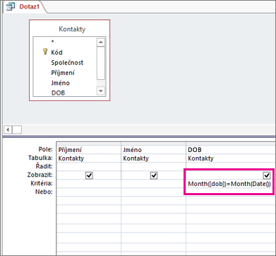
Task: Click the Řadit cell under Příjmení
Action: (89, 167)
